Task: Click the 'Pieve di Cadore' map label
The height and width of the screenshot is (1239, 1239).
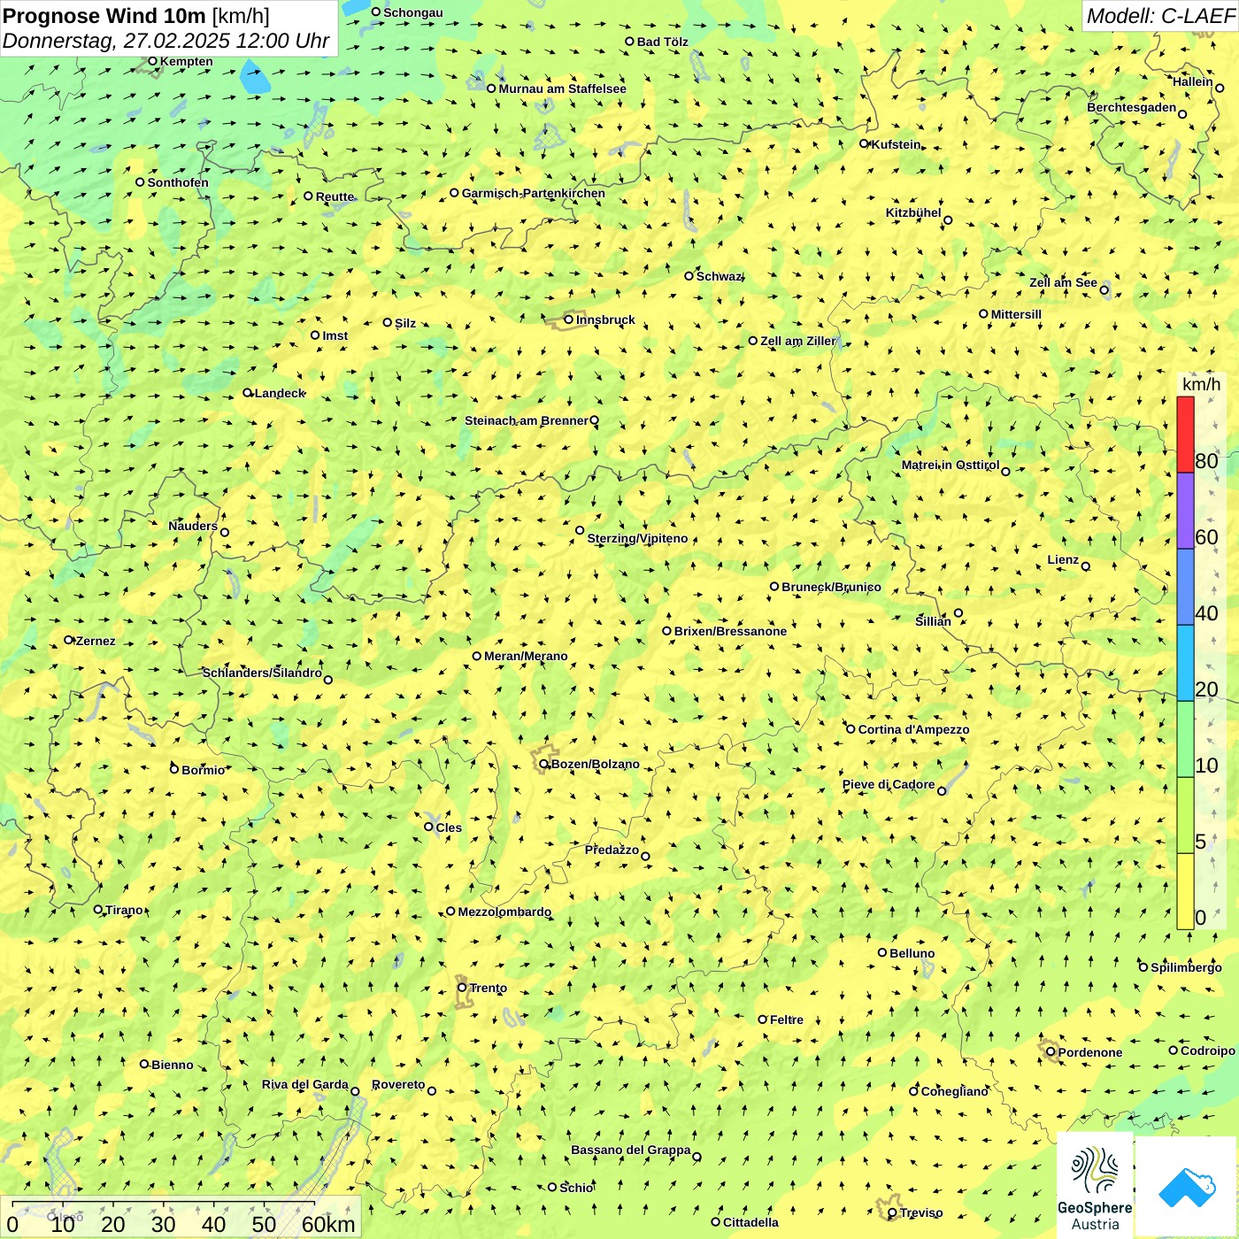Action: coord(889,784)
